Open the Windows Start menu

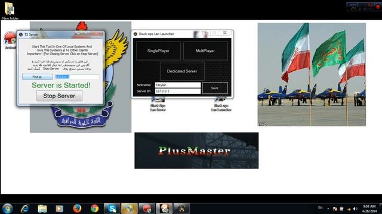tap(7, 209)
